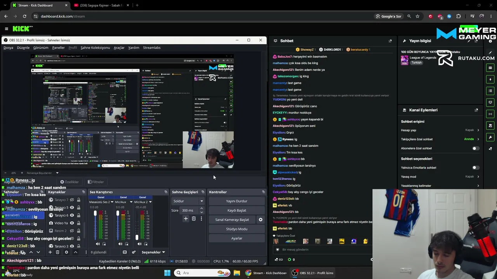Open transition options three-dot menu
The image size is (497, 279).
[201, 219]
